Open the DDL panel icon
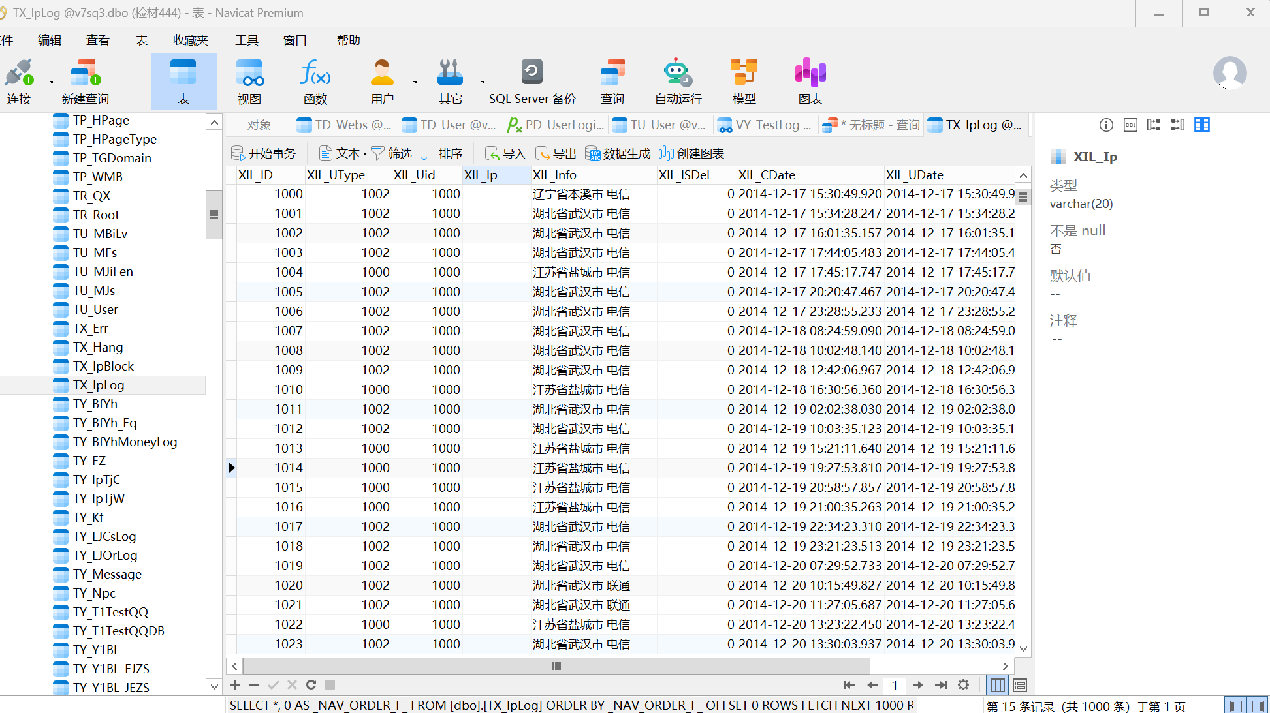This screenshot has height=713, width=1270. (1130, 125)
